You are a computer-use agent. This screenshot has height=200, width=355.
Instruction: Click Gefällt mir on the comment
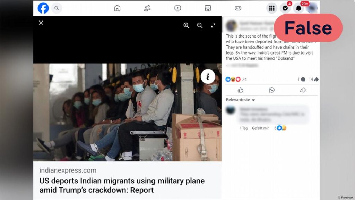260,128
